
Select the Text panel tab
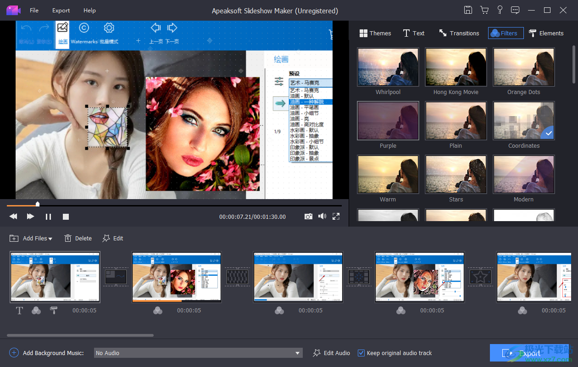pyautogui.click(x=413, y=33)
